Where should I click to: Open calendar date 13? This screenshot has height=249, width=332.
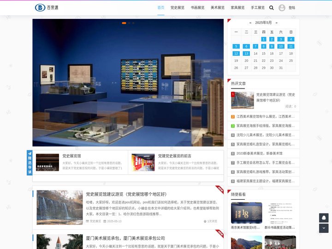(246, 53)
